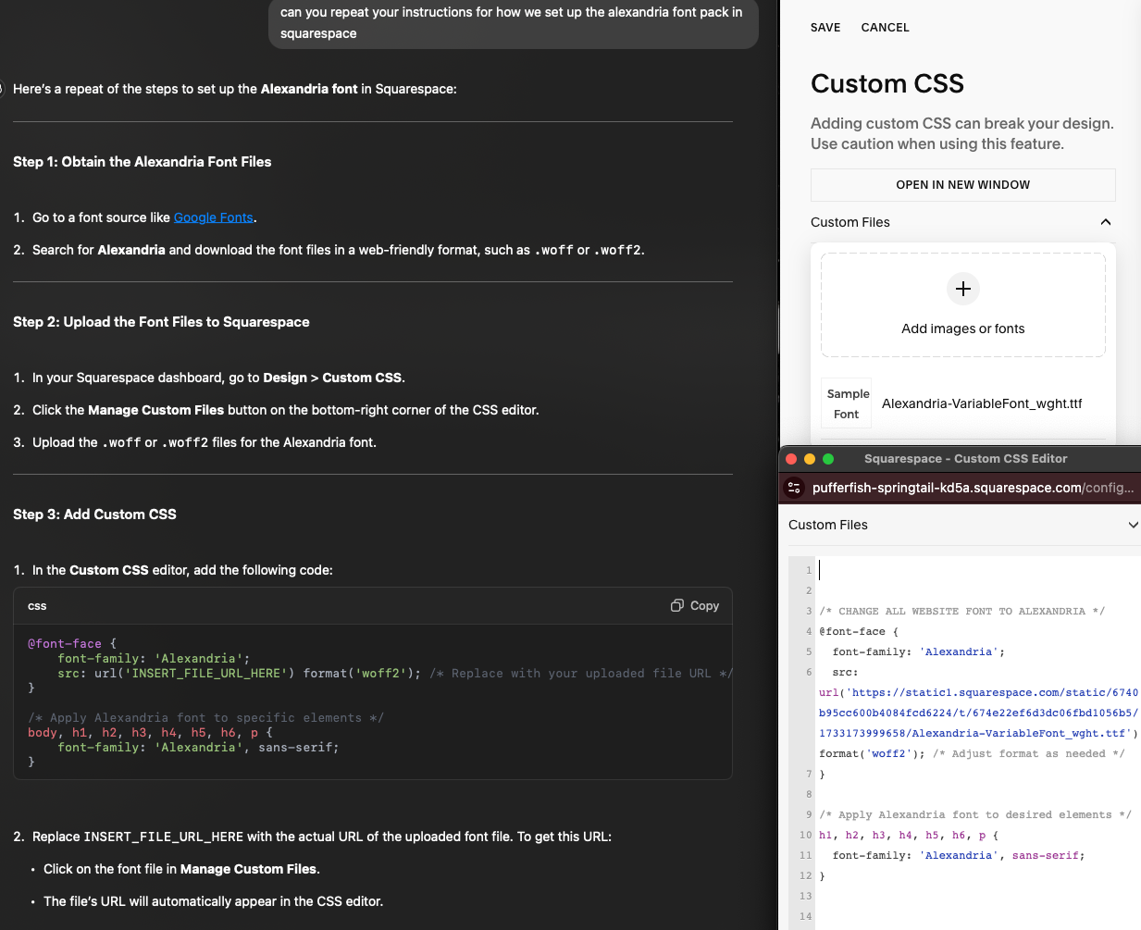The height and width of the screenshot is (930, 1141).
Task: Click the site settings icon in address bar
Action: 794,488
